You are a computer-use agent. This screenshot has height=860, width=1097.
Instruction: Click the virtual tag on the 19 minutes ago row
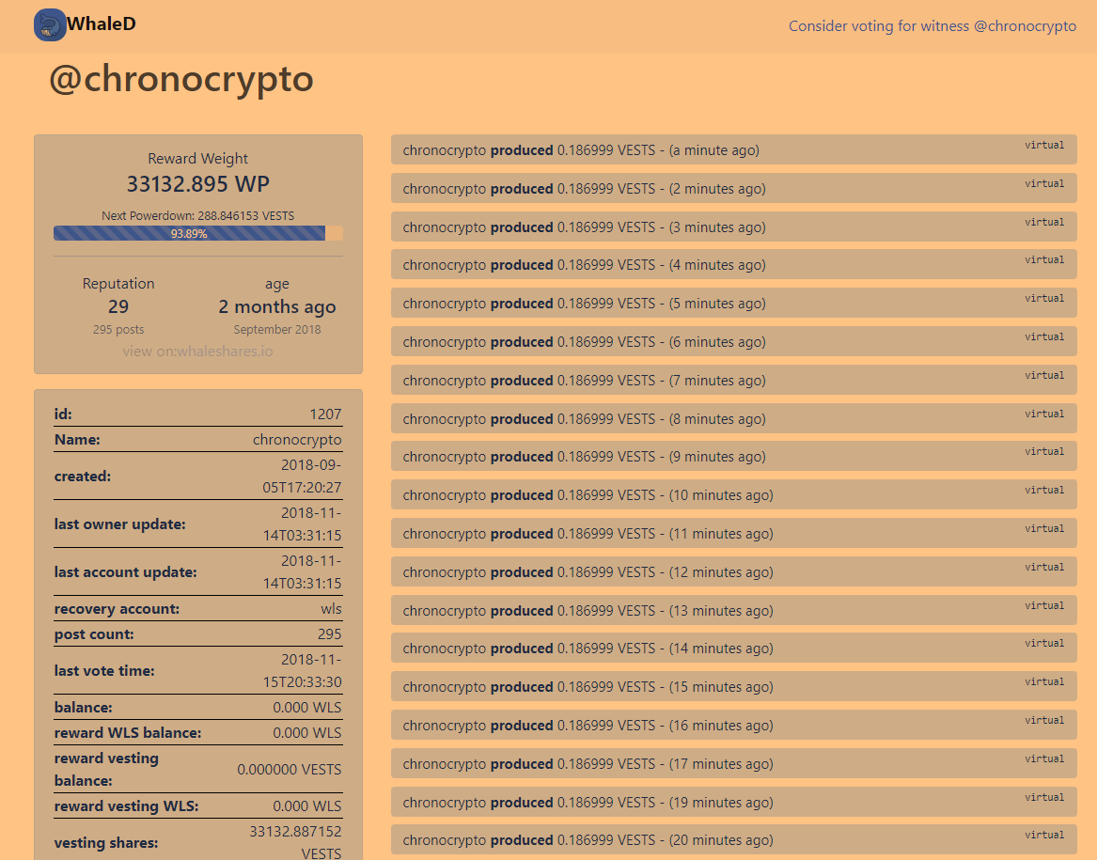(x=1044, y=797)
